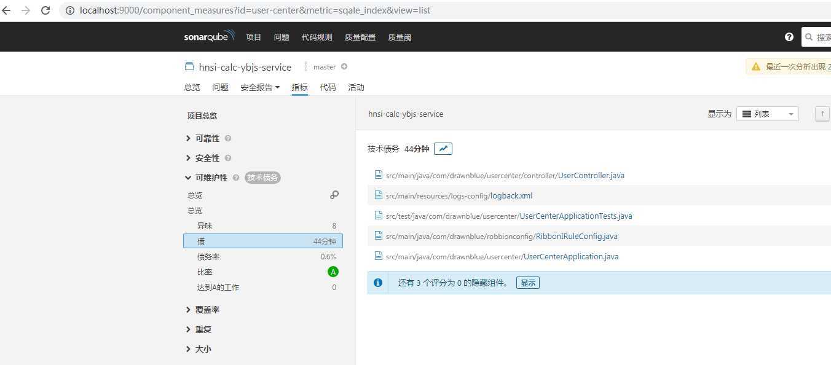Click the SonarQube logo
831x365 pixels.
pyautogui.click(x=209, y=36)
